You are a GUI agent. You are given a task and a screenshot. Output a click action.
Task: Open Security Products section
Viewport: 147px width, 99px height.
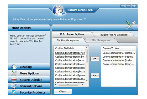pyautogui.click(x=29, y=92)
